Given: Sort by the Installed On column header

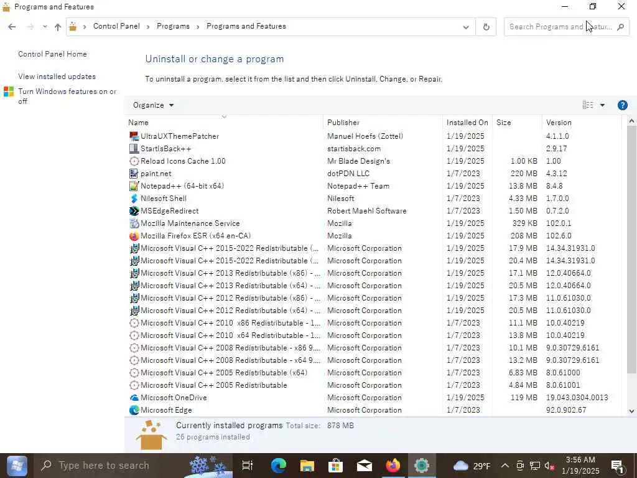Looking at the screenshot, I should click(467, 123).
